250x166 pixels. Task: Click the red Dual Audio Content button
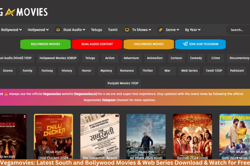(97, 44)
